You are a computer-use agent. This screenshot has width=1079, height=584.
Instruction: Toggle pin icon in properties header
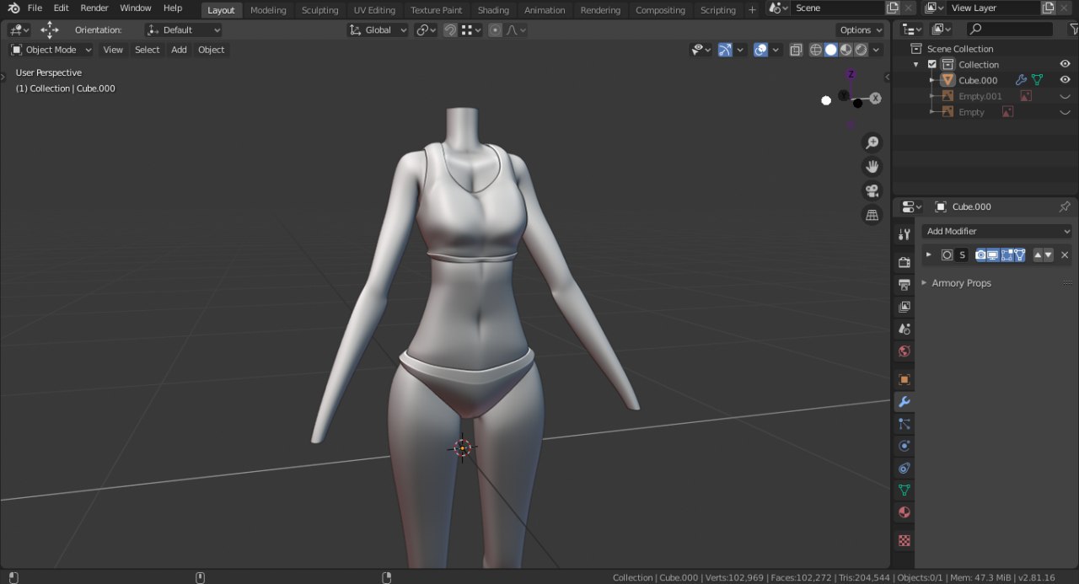pos(1065,206)
